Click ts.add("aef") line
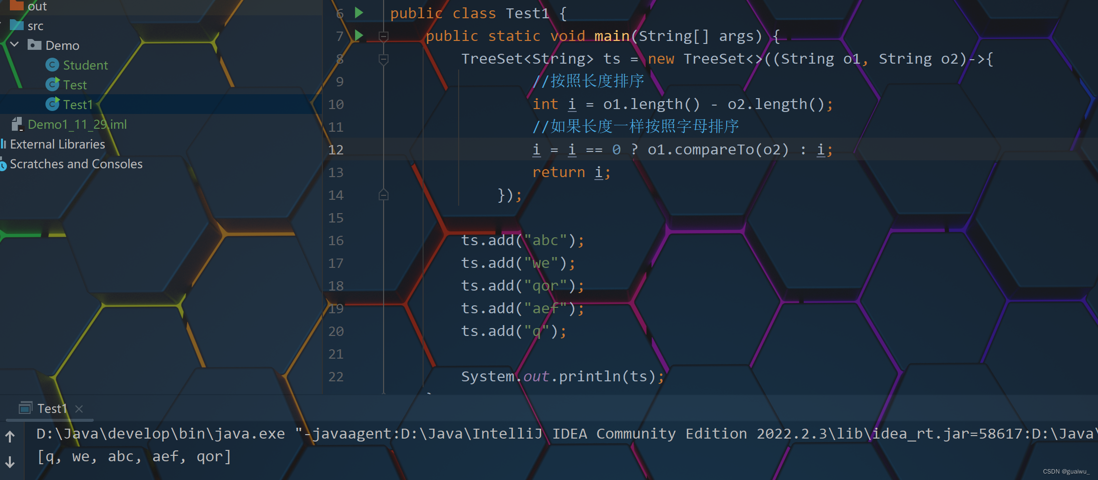 click(523, 308)
